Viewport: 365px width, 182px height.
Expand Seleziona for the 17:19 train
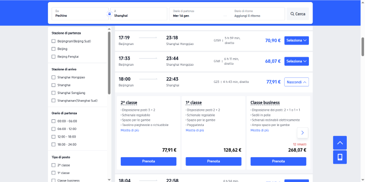point(296,40)
